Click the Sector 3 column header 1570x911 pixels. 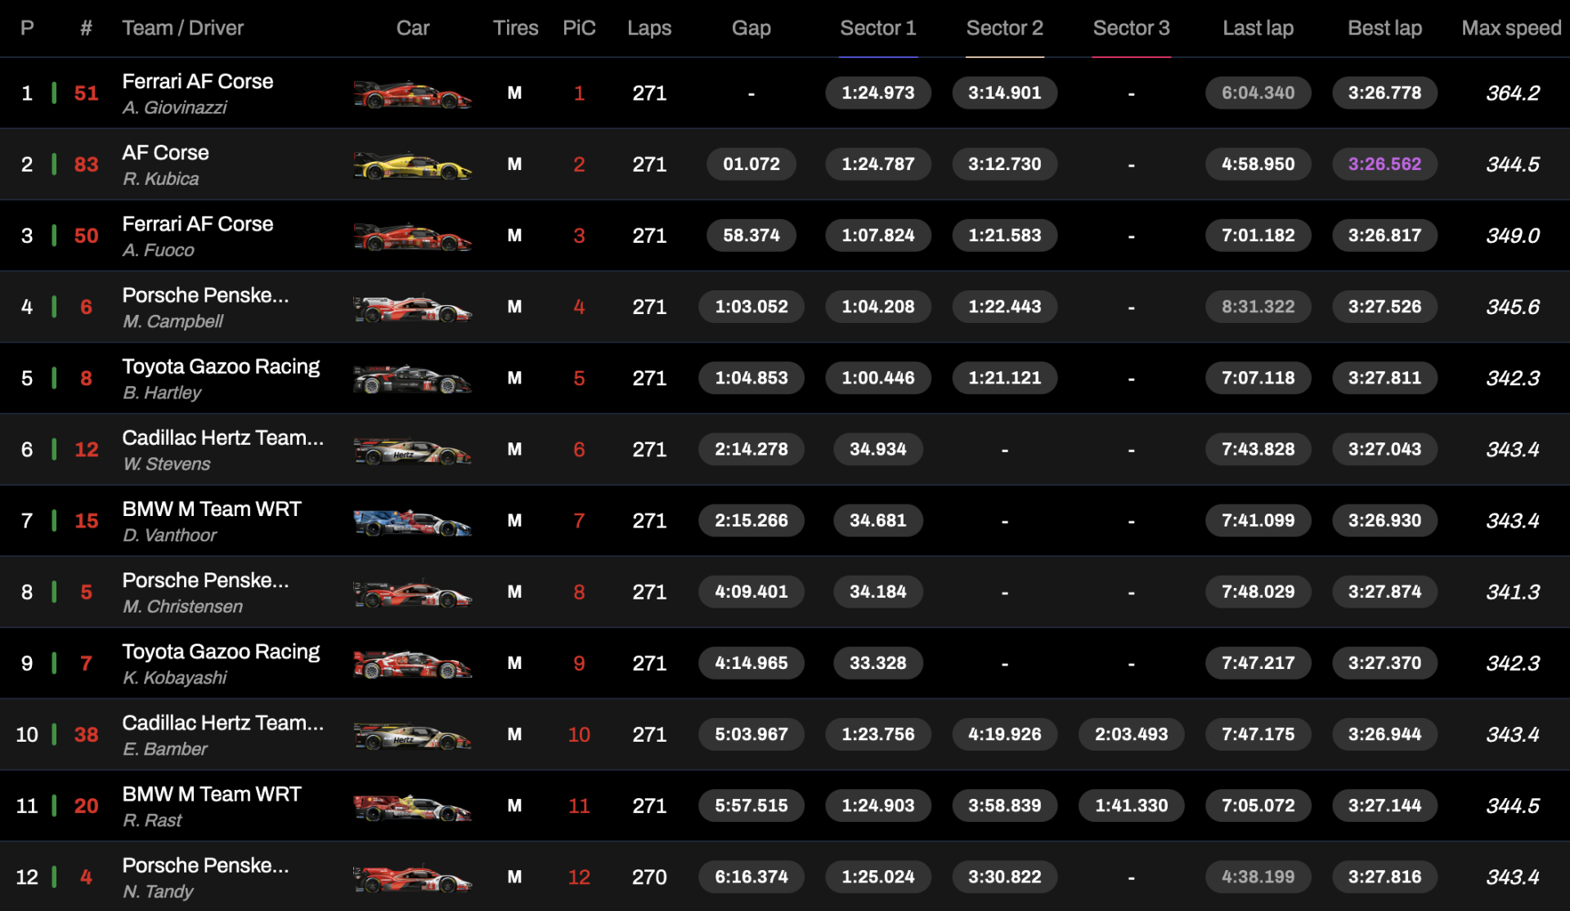click(x=1132, y=28)
